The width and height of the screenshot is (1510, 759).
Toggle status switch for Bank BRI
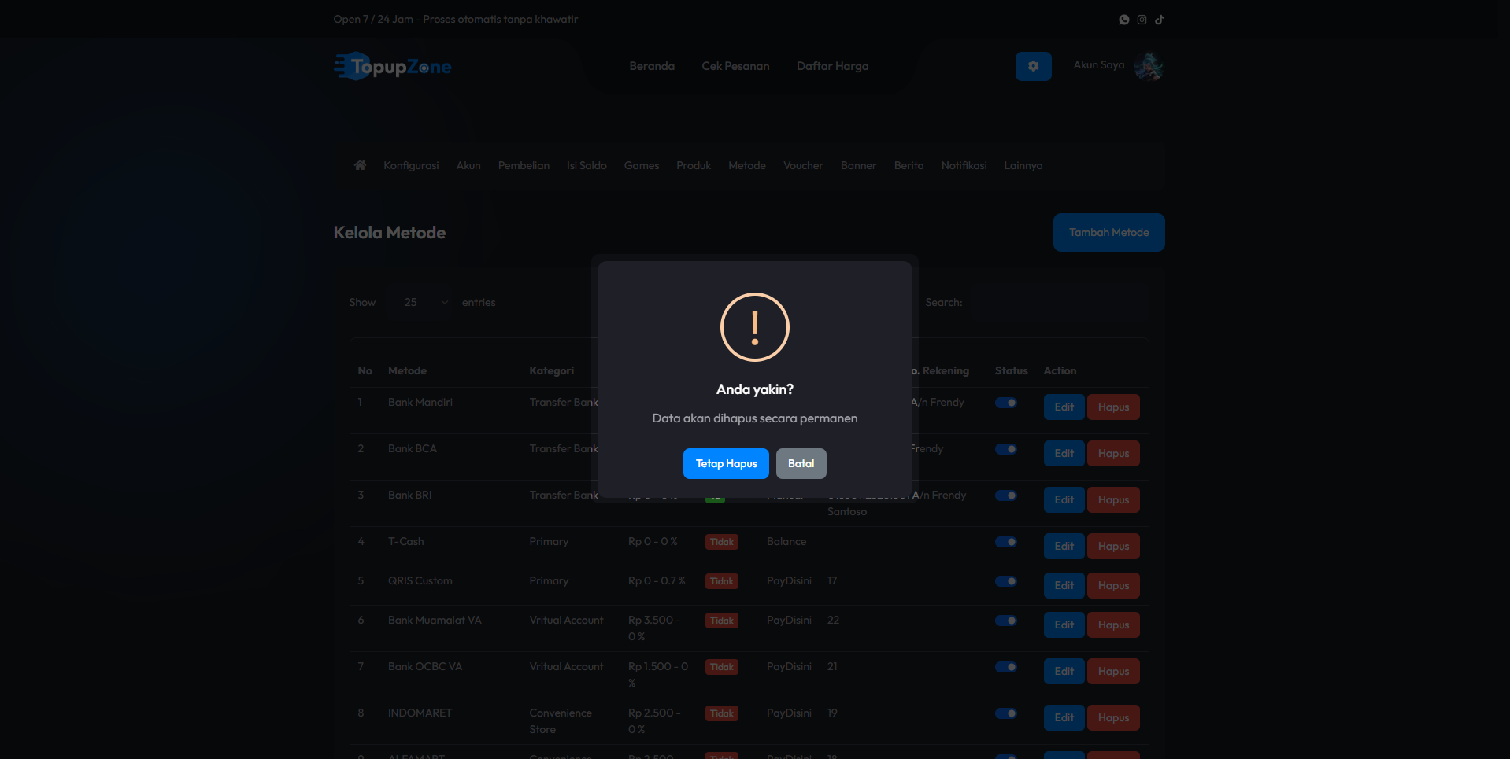click(1006, 496)
